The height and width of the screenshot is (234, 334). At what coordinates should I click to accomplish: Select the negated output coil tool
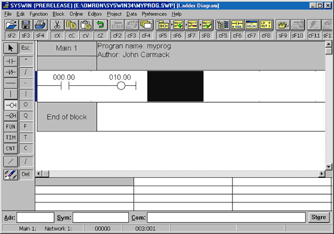tap(11, 116)
